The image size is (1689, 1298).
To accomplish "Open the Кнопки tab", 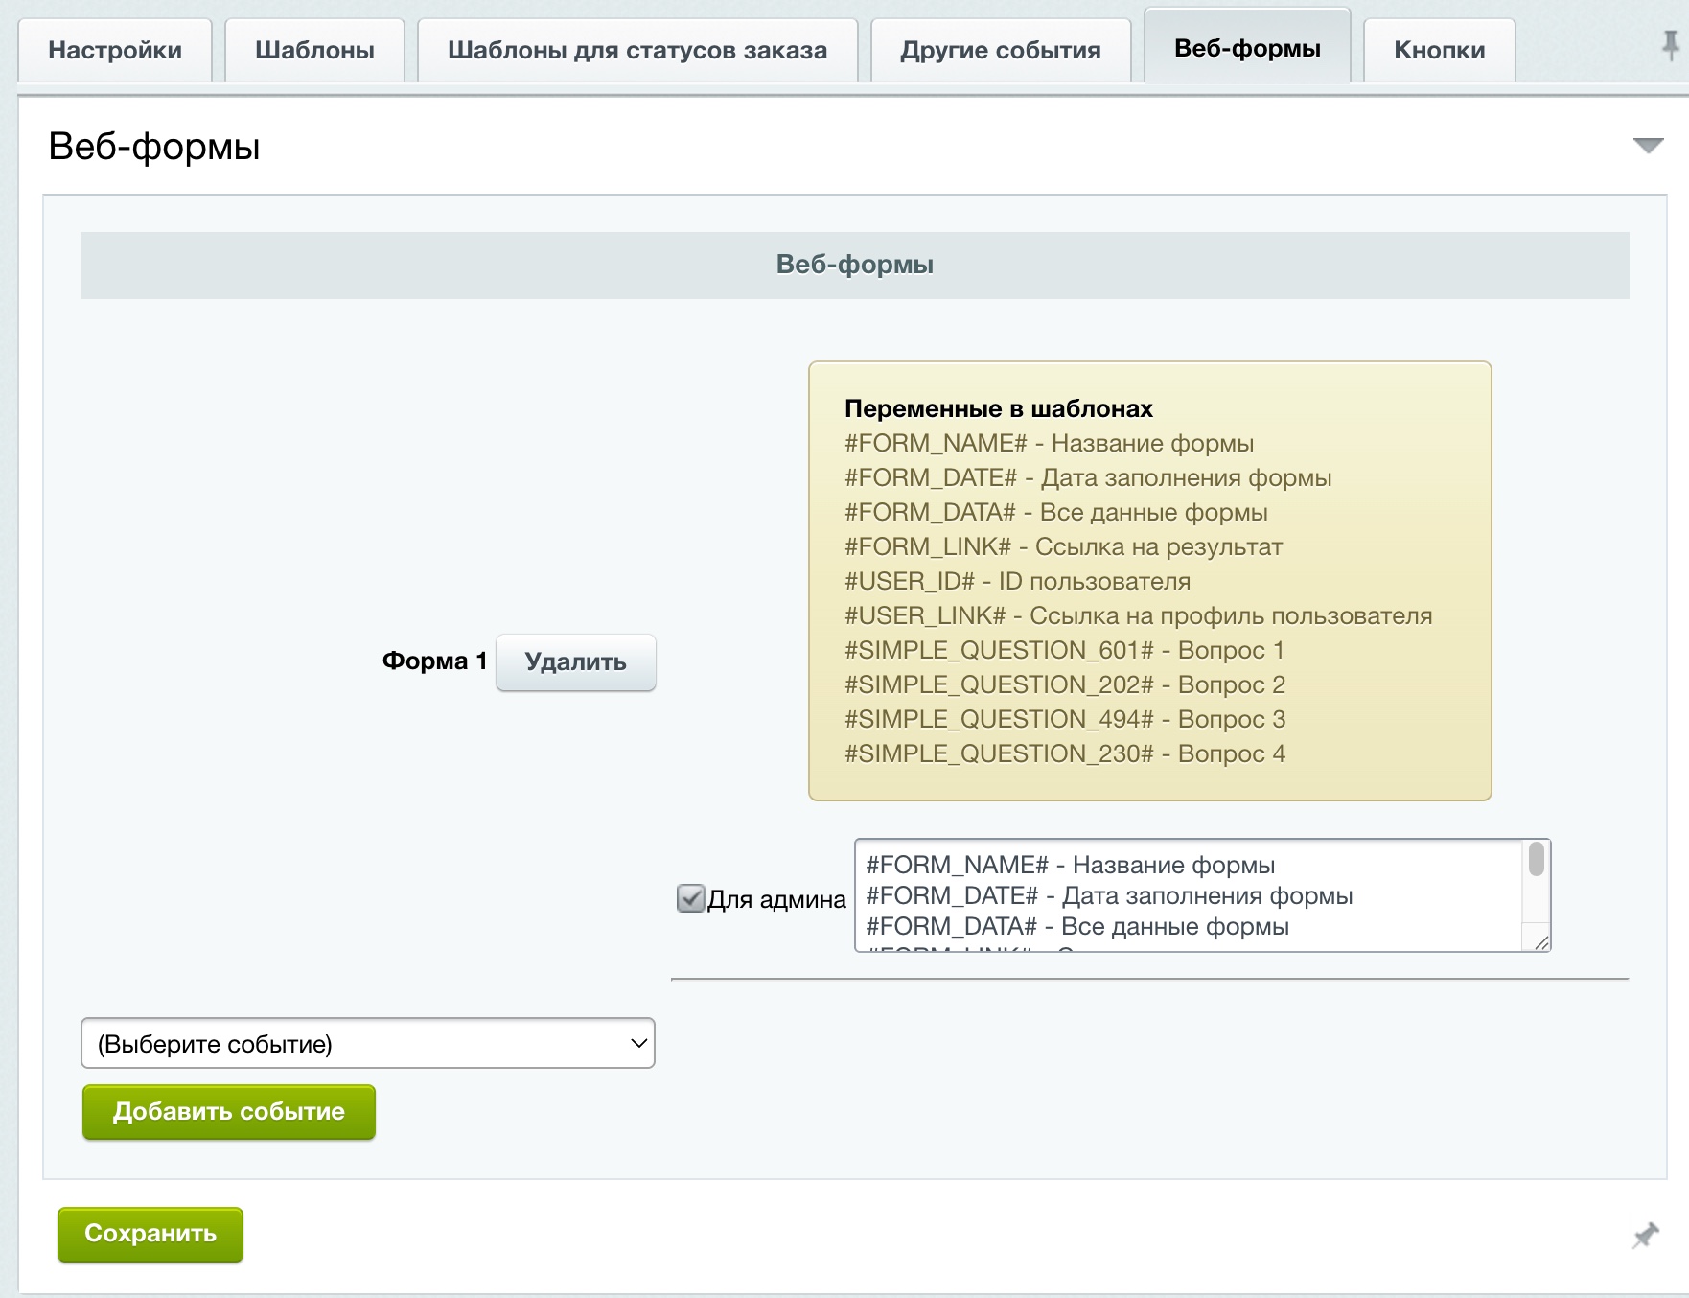I will 1439,51.
